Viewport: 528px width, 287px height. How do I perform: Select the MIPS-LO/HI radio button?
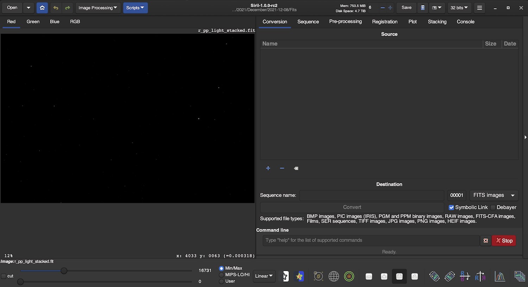pos(221,275)
